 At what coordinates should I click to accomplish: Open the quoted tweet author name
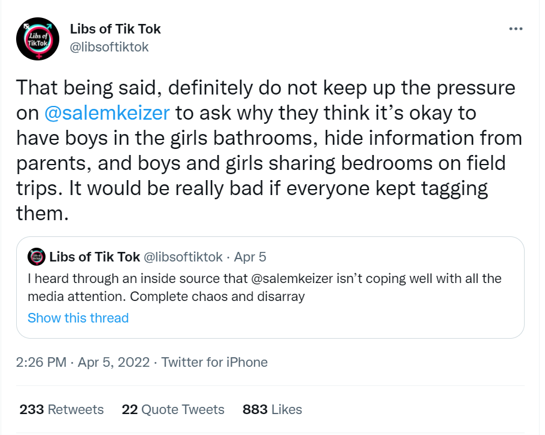click(93, 257)
